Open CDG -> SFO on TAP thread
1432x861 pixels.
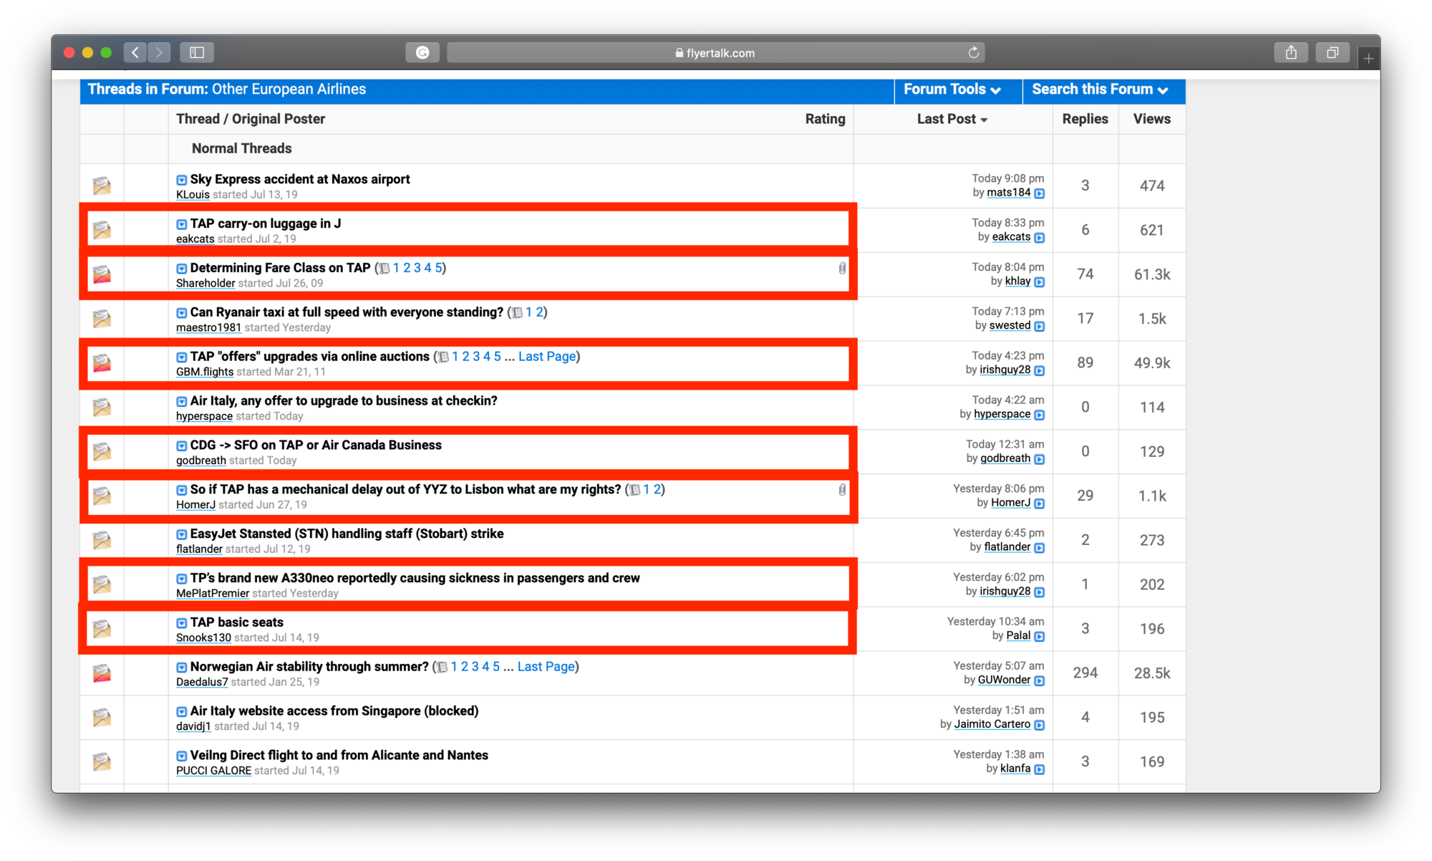pos(316,446)
